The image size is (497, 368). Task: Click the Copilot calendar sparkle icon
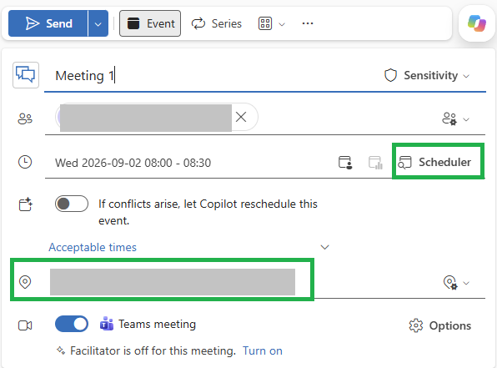tap(25, 204)
